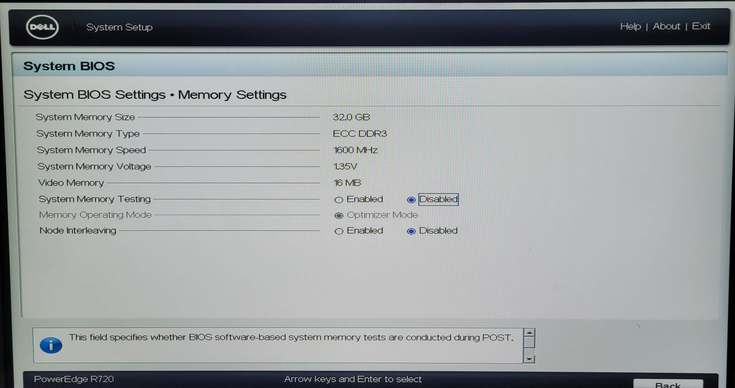This screenshot has width=735, height=388.
Task: Click the 16 MB value
Action: pyautogui.click(x=347, y=182)
